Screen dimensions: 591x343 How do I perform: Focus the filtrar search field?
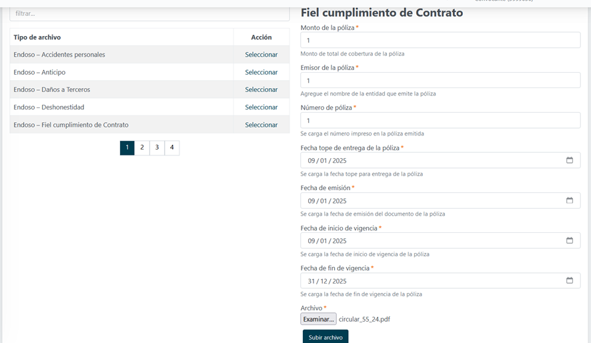click(x=149, y=13)
